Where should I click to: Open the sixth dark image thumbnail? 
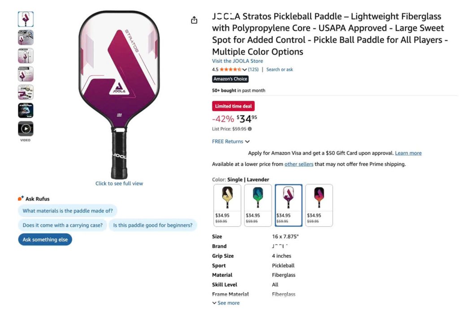click(x=26, y=111)
